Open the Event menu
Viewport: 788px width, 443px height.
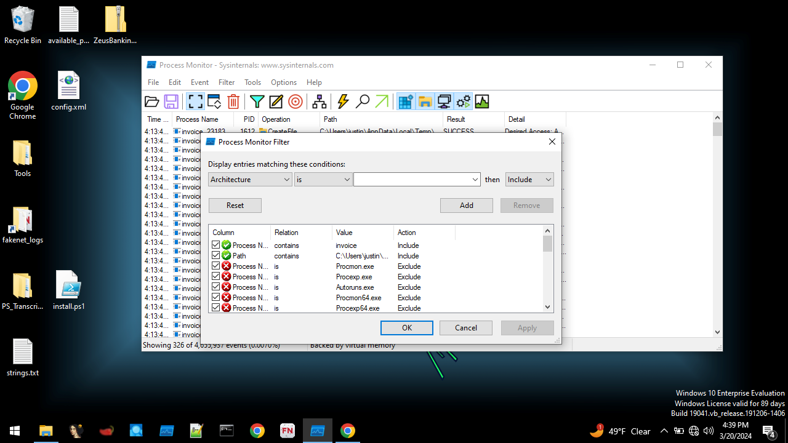click(199, 82)
